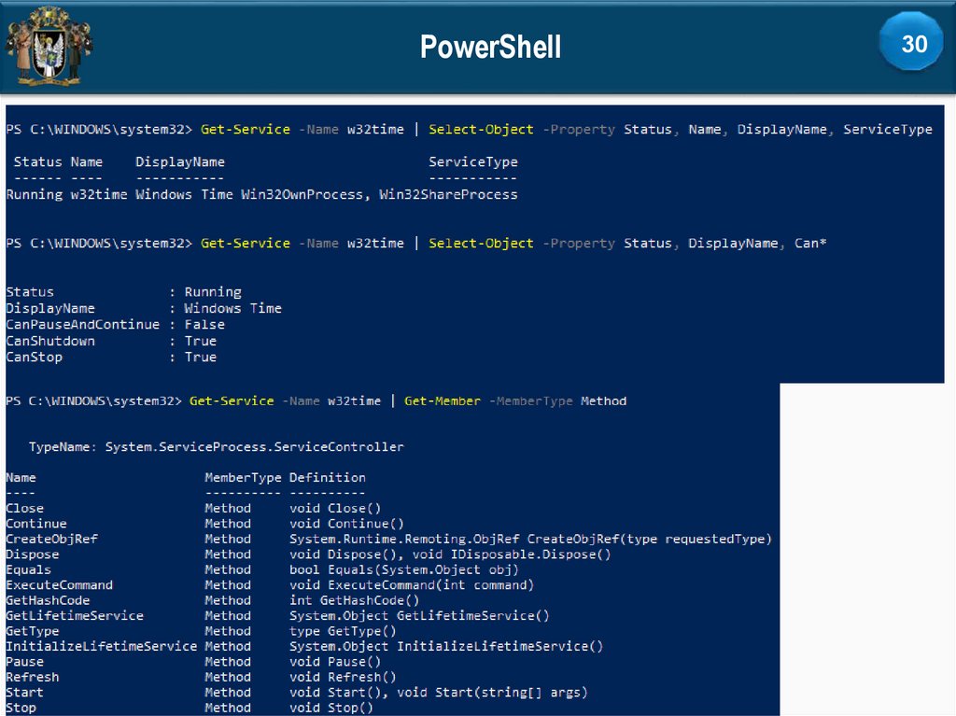Click the Definition column header

coord(328,478)
